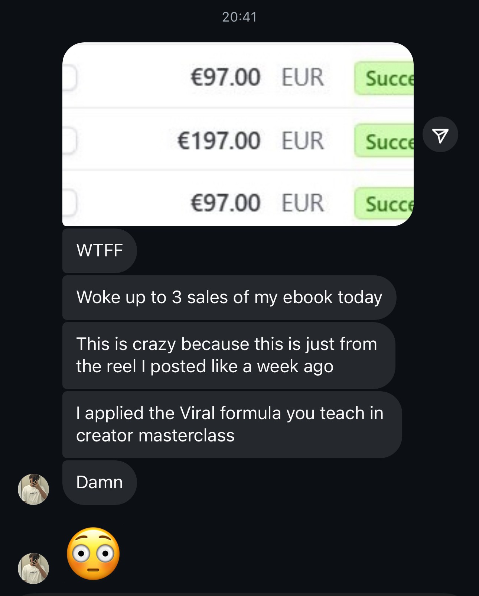Select the 'This is crazy because' message

coord(229,355)
